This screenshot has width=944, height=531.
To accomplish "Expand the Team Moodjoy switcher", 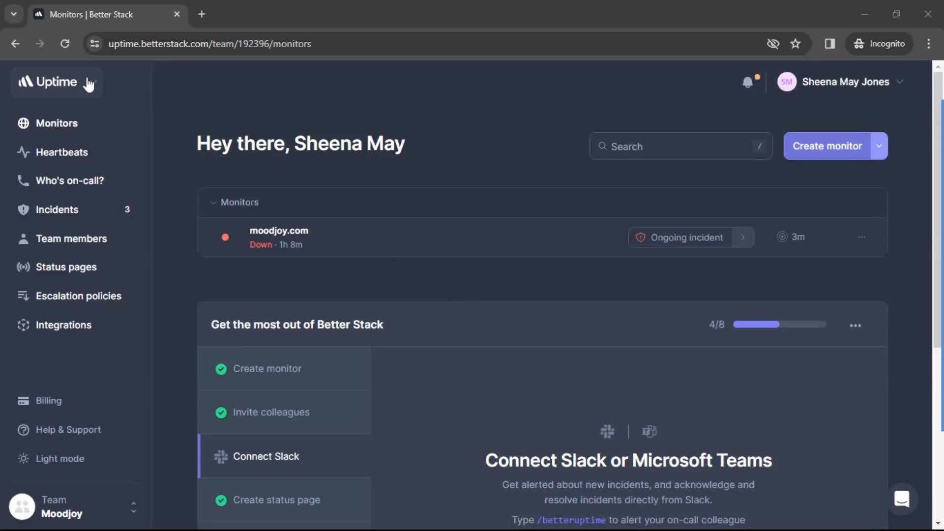I will pos(134,506).
